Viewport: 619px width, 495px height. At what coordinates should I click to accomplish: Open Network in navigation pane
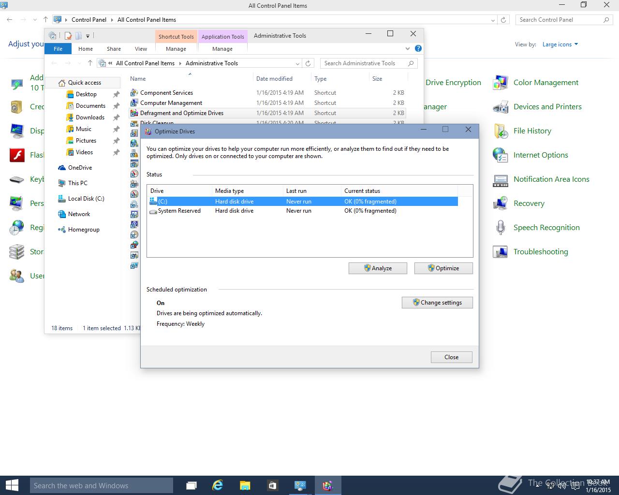click(x=79, y=214)
